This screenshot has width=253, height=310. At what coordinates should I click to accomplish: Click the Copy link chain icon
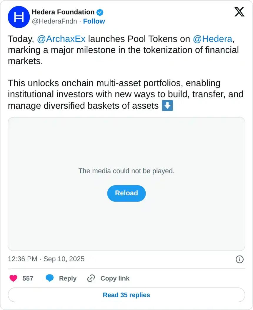click(91, 278)
